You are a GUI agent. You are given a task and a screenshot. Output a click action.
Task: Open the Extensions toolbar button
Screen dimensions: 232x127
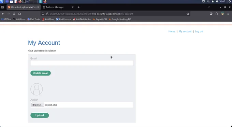[217, 14]
